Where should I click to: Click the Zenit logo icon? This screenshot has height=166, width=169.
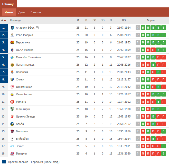point(12,146)
